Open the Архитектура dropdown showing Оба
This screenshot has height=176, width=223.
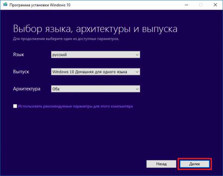96,89
